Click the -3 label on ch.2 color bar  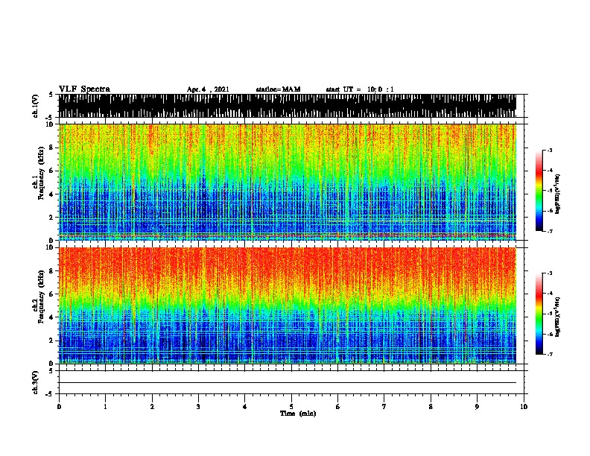pos(550,273)
